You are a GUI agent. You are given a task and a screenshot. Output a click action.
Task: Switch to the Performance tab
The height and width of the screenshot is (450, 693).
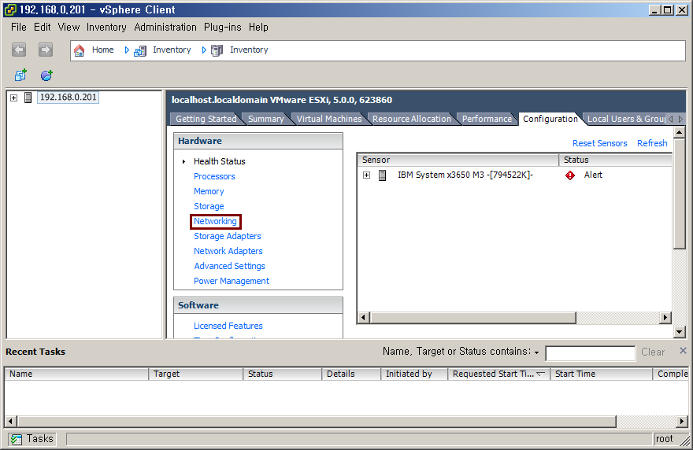(x=487, y=119)
